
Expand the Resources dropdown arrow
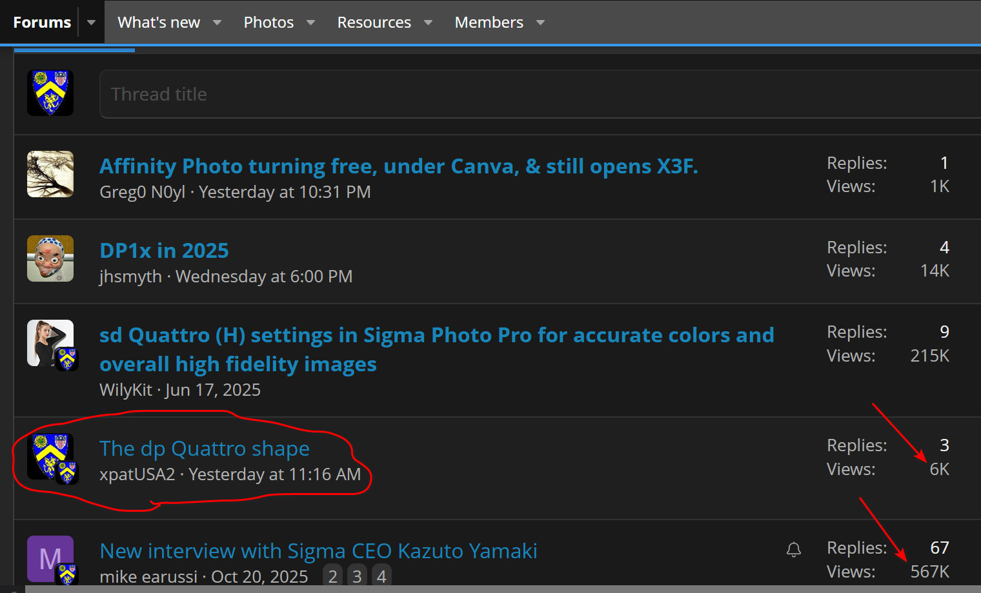(x=428, y=23)
